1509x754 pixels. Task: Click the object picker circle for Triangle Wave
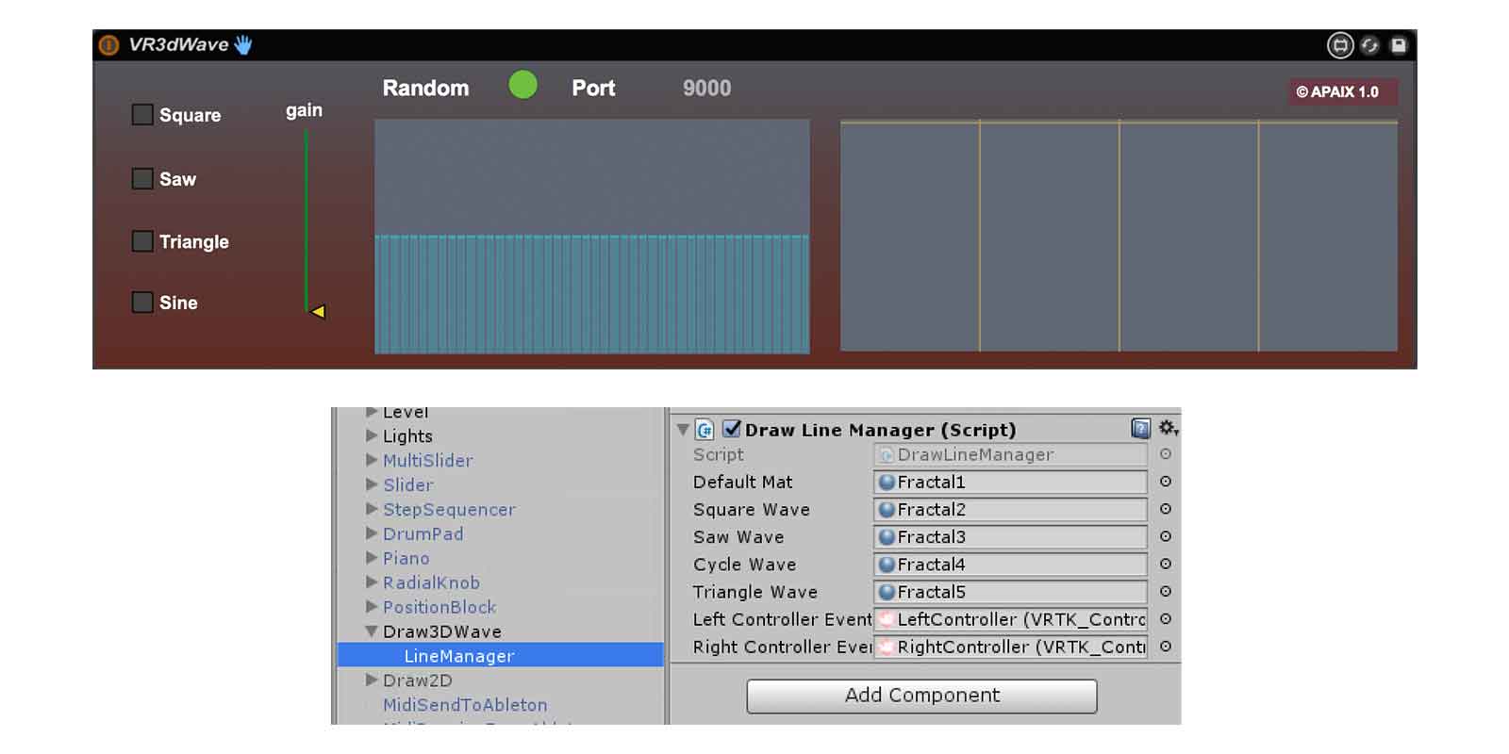(1166, 591)
